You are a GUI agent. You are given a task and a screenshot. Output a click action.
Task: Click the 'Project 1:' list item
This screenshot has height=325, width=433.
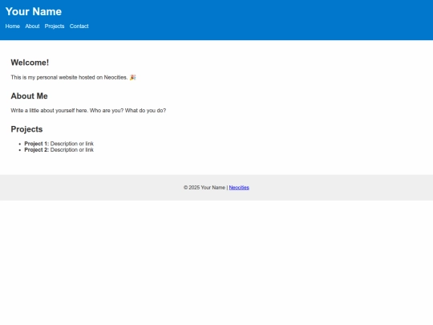click(59, 144)
